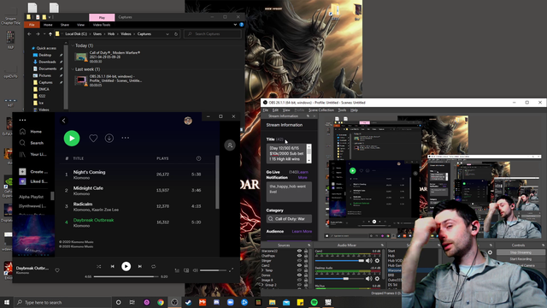
Task: Open the OBS Tools menu
Action: (x=342, y=110)
